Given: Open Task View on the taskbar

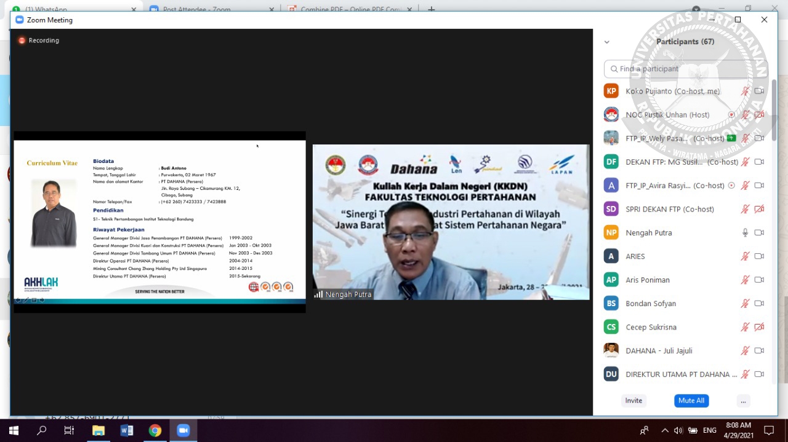Looking at the screenshot, I should coord(69,430).
